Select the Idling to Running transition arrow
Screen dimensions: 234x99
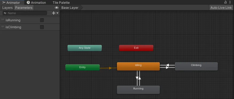pos(137,78)
